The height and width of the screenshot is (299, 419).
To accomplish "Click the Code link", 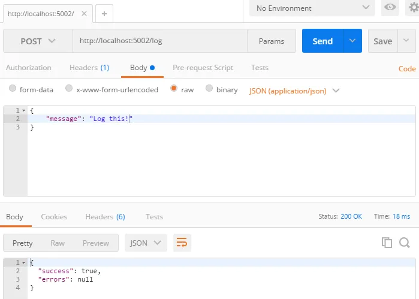I will (407, 69).
